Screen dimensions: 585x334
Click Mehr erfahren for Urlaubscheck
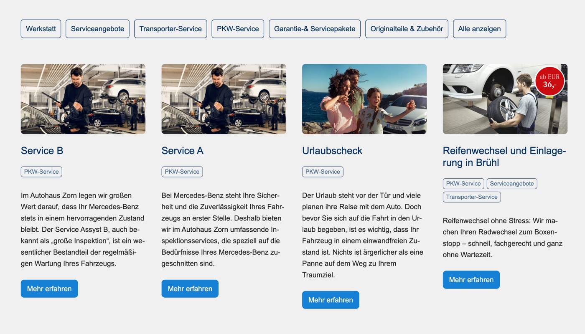(x=331, y=300)
